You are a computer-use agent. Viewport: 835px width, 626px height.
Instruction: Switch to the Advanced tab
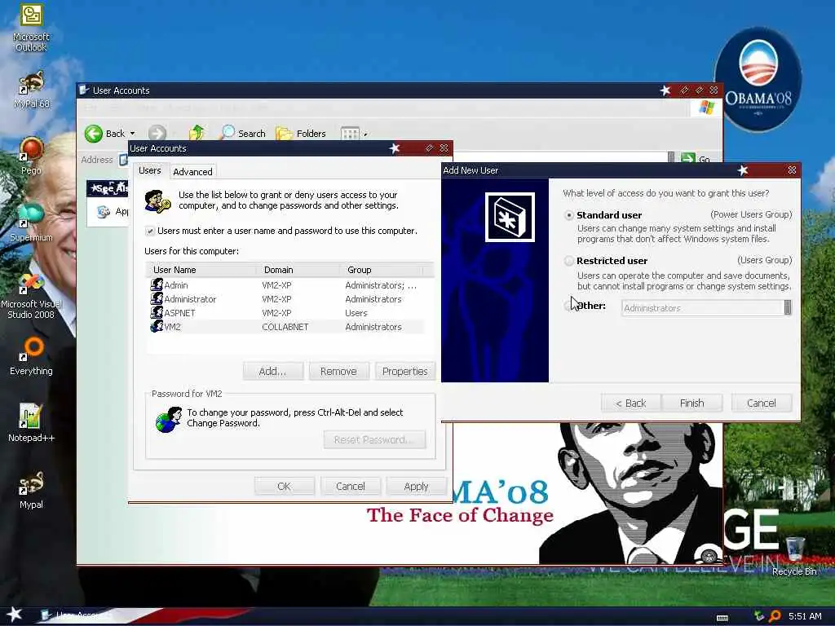[192, 171]
